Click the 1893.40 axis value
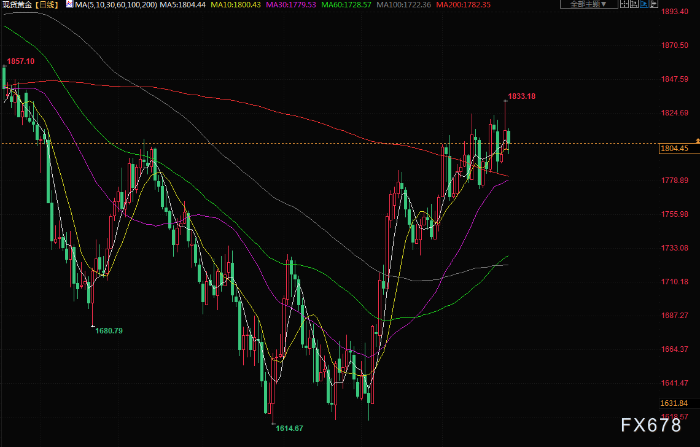The image size is (700, 447). point(675,12)
